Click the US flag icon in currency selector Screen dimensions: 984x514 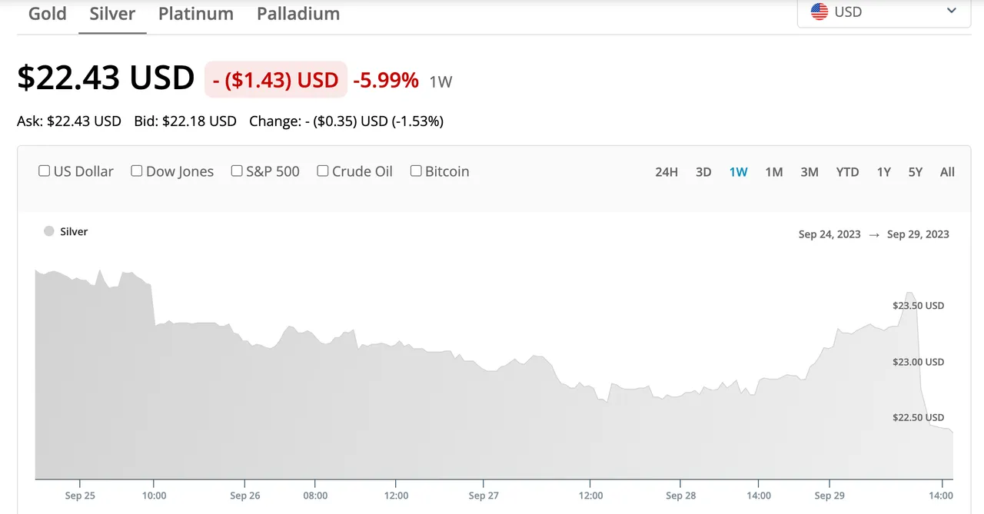point(819,12)
